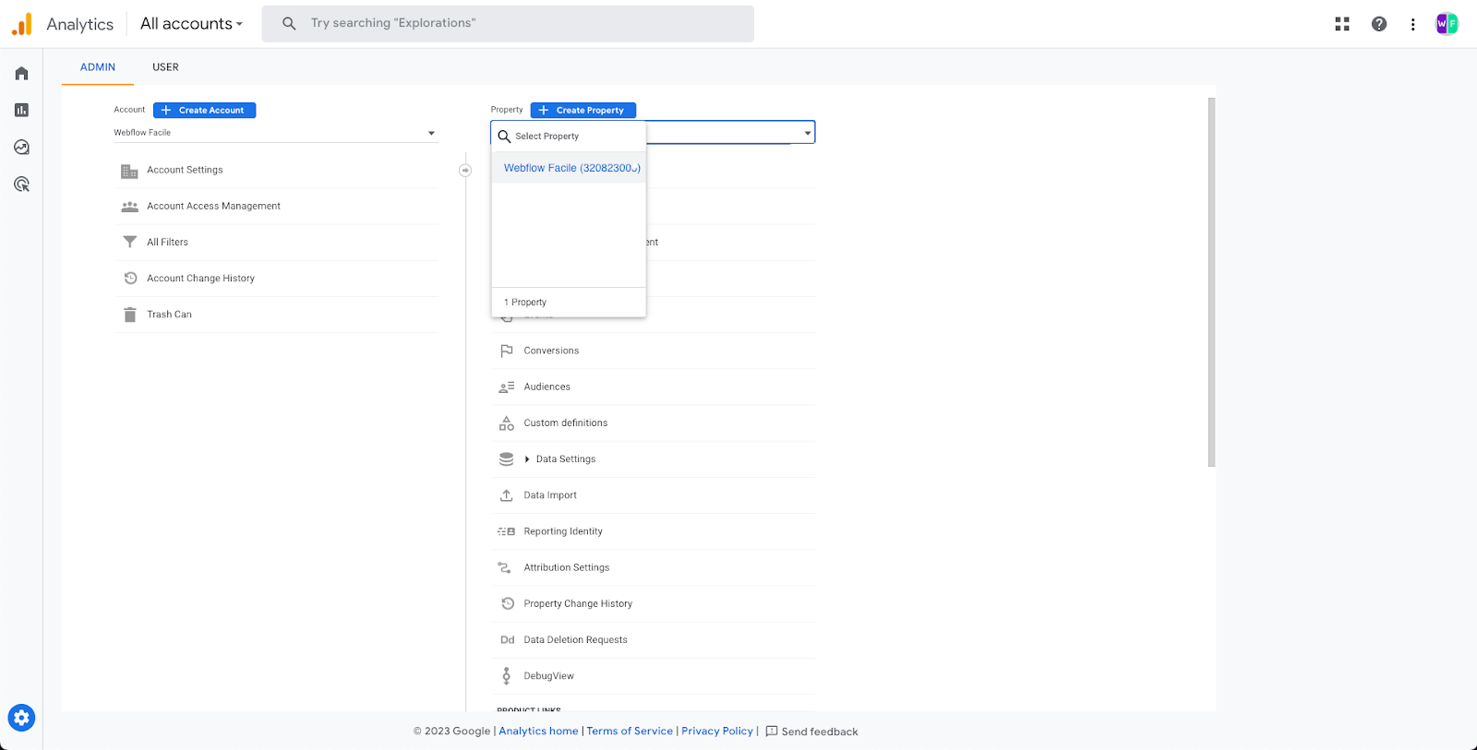Open Attribution Settings
The height and width of the screenshot is (750, 1477).
pyautogui.click(x=566, y=567)
